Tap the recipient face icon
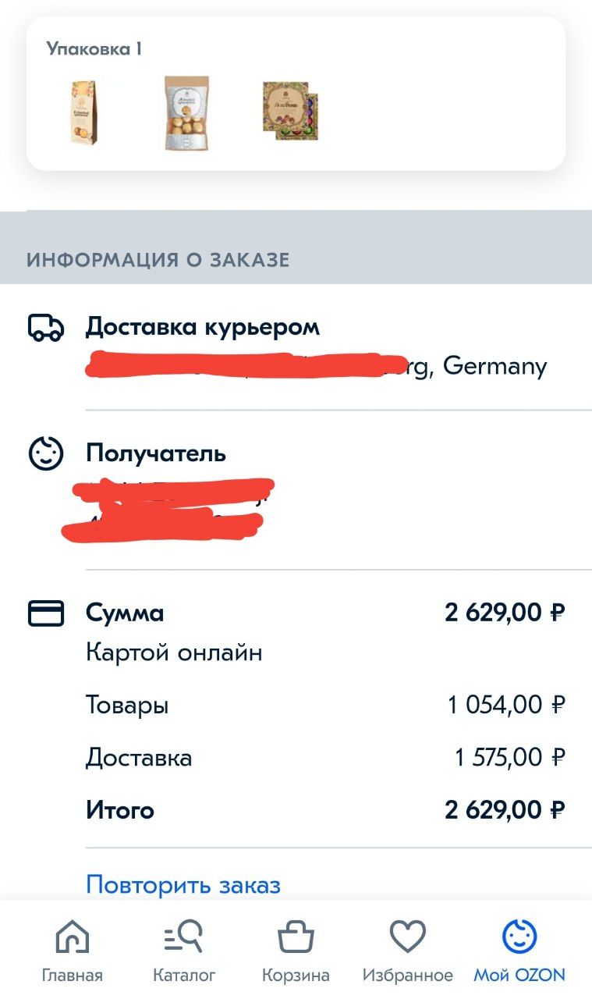The height and width of the screenshot is (999, 592). pyautogui.click(x=45, y=454)
